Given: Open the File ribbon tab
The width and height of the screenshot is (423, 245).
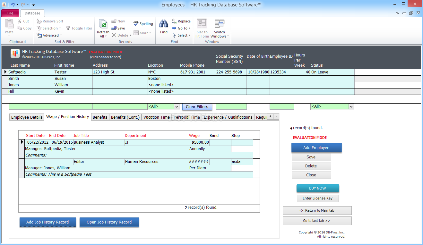Looking at the screenshot, I should point(10,13).
